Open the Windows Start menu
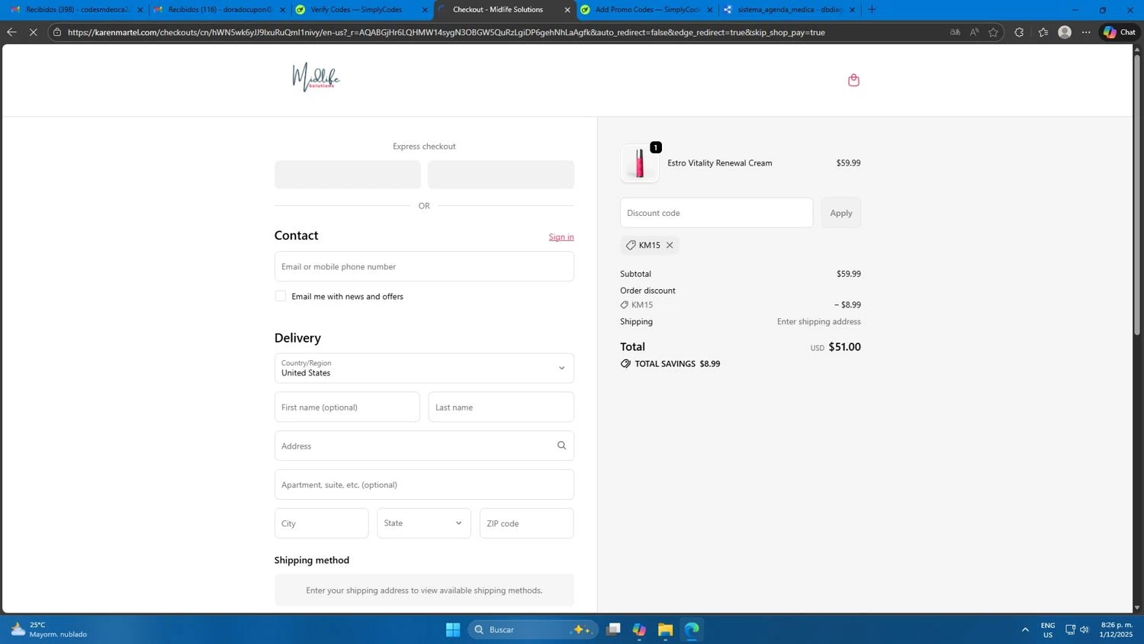The height and width of the screenshot is (644, 1144). (453, 630)
